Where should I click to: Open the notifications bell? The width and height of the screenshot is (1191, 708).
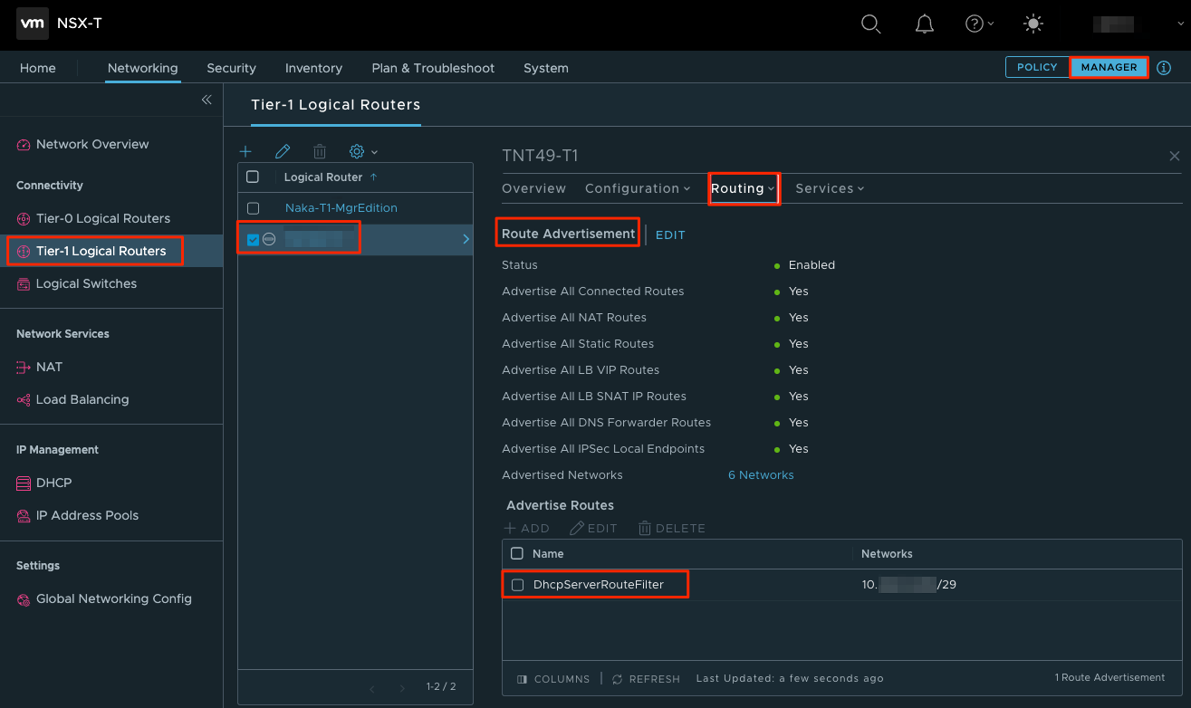tap(924, 24)
